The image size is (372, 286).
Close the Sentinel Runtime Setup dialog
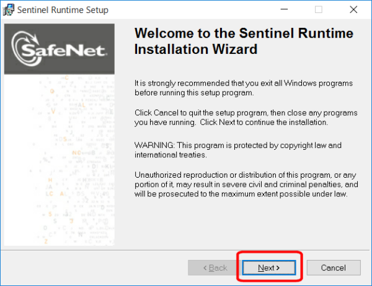353,9
